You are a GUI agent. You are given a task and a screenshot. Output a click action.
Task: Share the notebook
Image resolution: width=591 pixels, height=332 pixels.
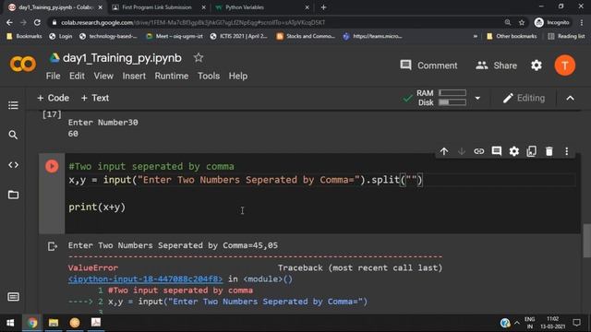[496, 65]
